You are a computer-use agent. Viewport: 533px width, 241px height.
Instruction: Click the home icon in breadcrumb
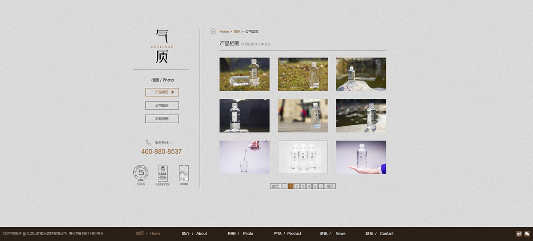coord(213,31)
